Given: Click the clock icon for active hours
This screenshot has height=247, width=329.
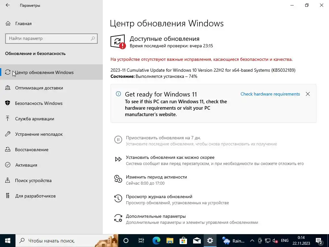Looking at the screenshot, I should [118, 179].
